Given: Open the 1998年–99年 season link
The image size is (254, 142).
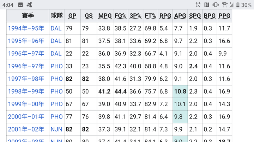Looking at the screenshot, I should pyautogui.click(x=26, y=92).
